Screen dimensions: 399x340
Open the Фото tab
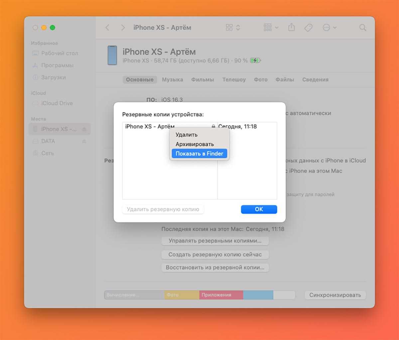tap(260, 80)
